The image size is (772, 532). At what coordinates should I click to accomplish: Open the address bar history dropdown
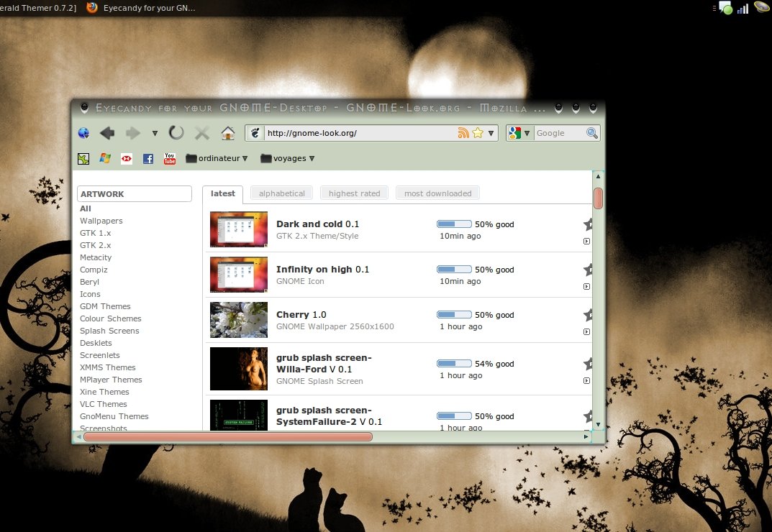point(491,133)
